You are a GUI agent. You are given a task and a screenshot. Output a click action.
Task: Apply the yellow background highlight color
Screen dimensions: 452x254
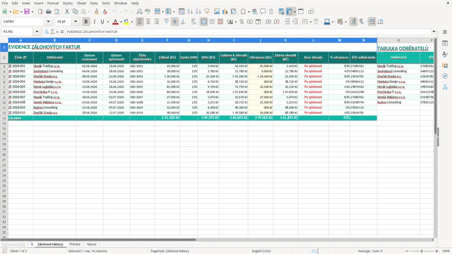coord(127,22)
